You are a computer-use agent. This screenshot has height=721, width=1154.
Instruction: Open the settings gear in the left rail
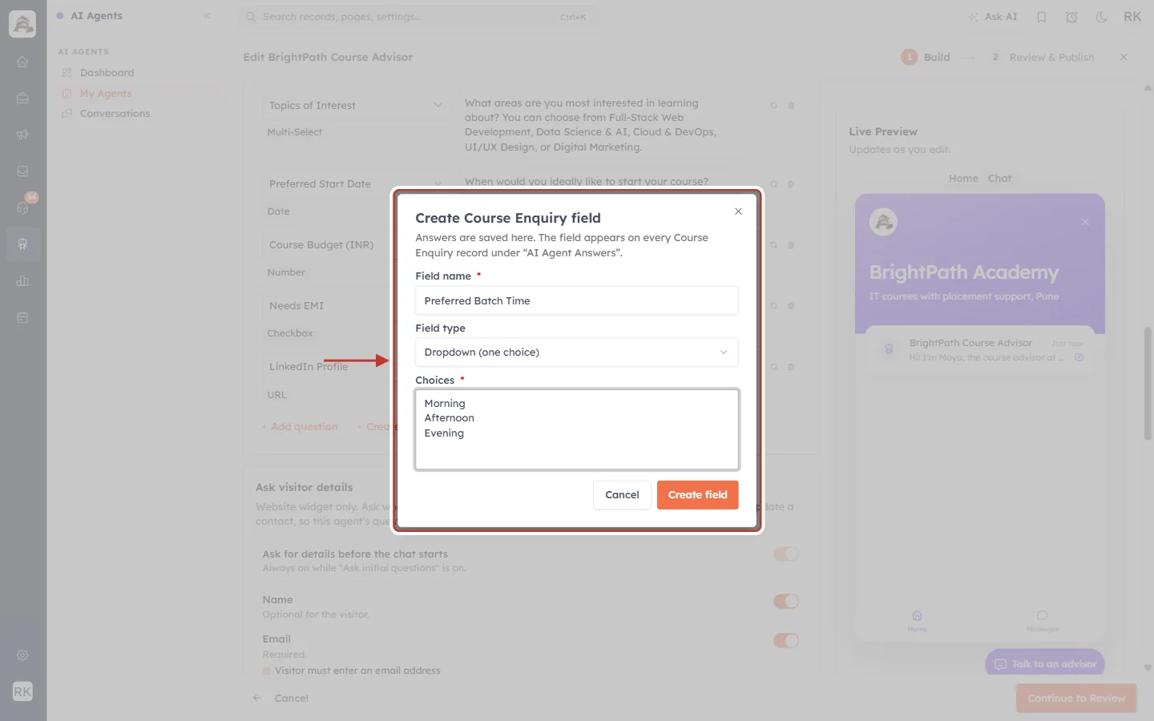(x=22, y=655)
